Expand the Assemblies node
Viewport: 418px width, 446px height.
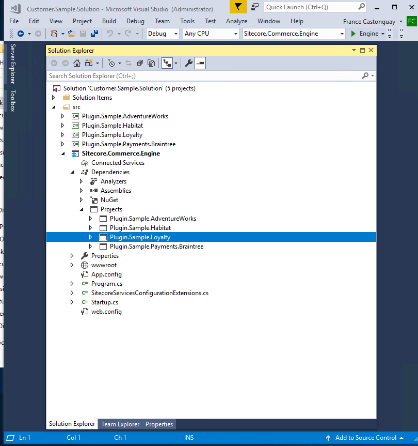tap(81, 191)
